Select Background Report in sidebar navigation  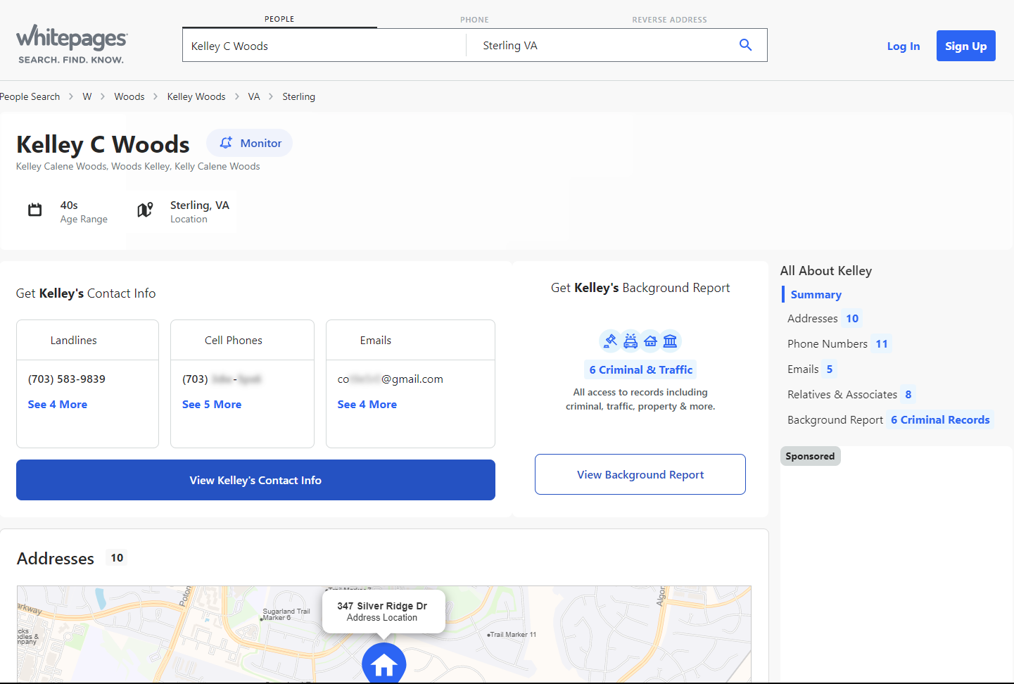tap(835, 420)
